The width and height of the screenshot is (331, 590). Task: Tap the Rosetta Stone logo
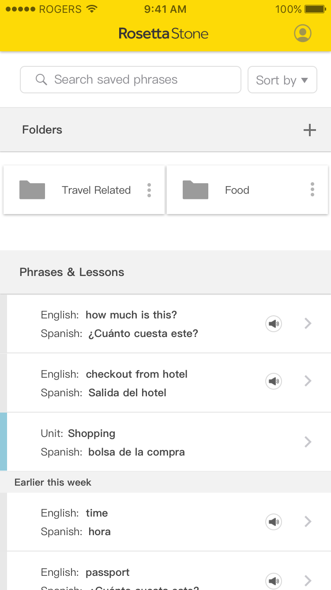coord(163,34)
